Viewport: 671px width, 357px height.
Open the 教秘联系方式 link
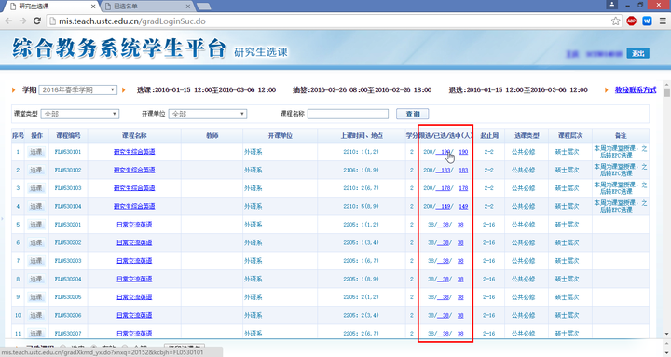coord(636,89)
